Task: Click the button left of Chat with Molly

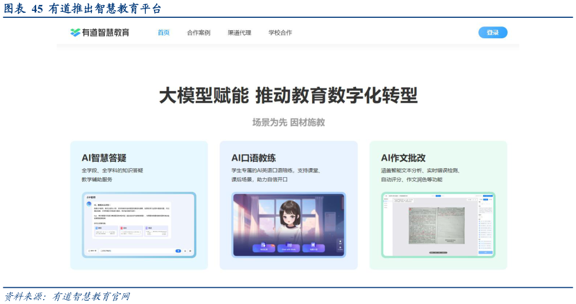Action: coord(264,248)
